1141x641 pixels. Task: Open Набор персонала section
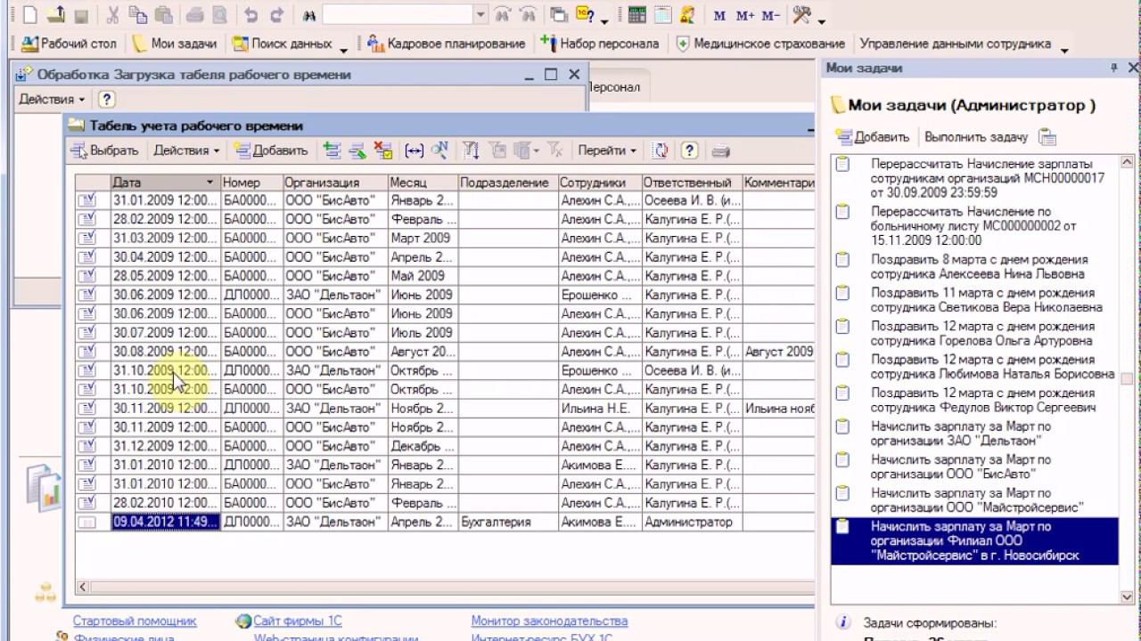click(x=600, y=44)
